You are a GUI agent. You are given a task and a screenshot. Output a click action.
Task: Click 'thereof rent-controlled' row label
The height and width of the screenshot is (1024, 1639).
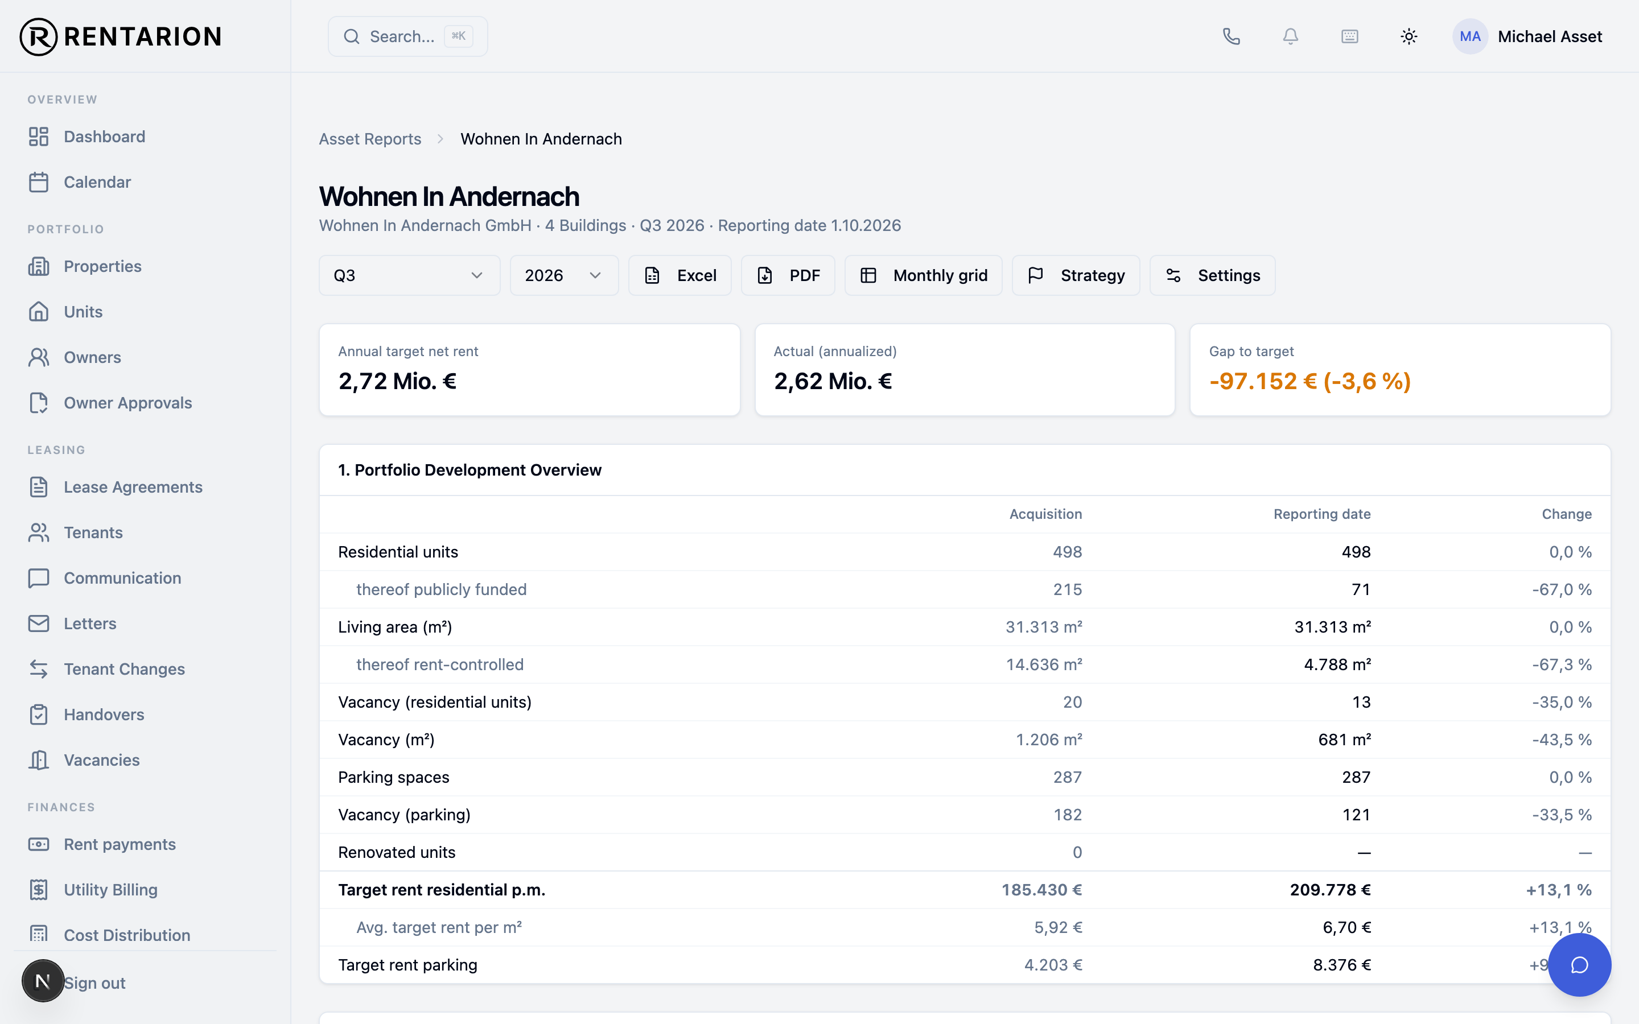[440, 664]
